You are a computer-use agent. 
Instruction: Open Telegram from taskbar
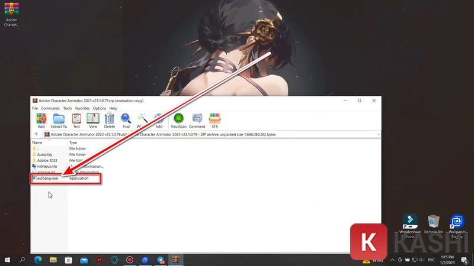161,259
